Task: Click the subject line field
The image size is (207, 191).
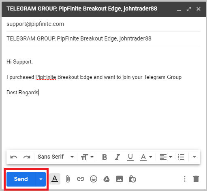Action: (103, 38)
